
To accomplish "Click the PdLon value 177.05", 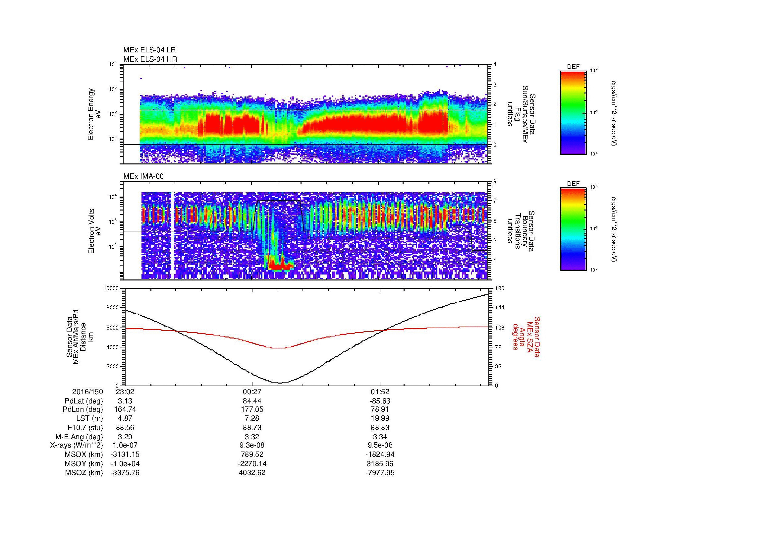I will click(x=252, y=409).
